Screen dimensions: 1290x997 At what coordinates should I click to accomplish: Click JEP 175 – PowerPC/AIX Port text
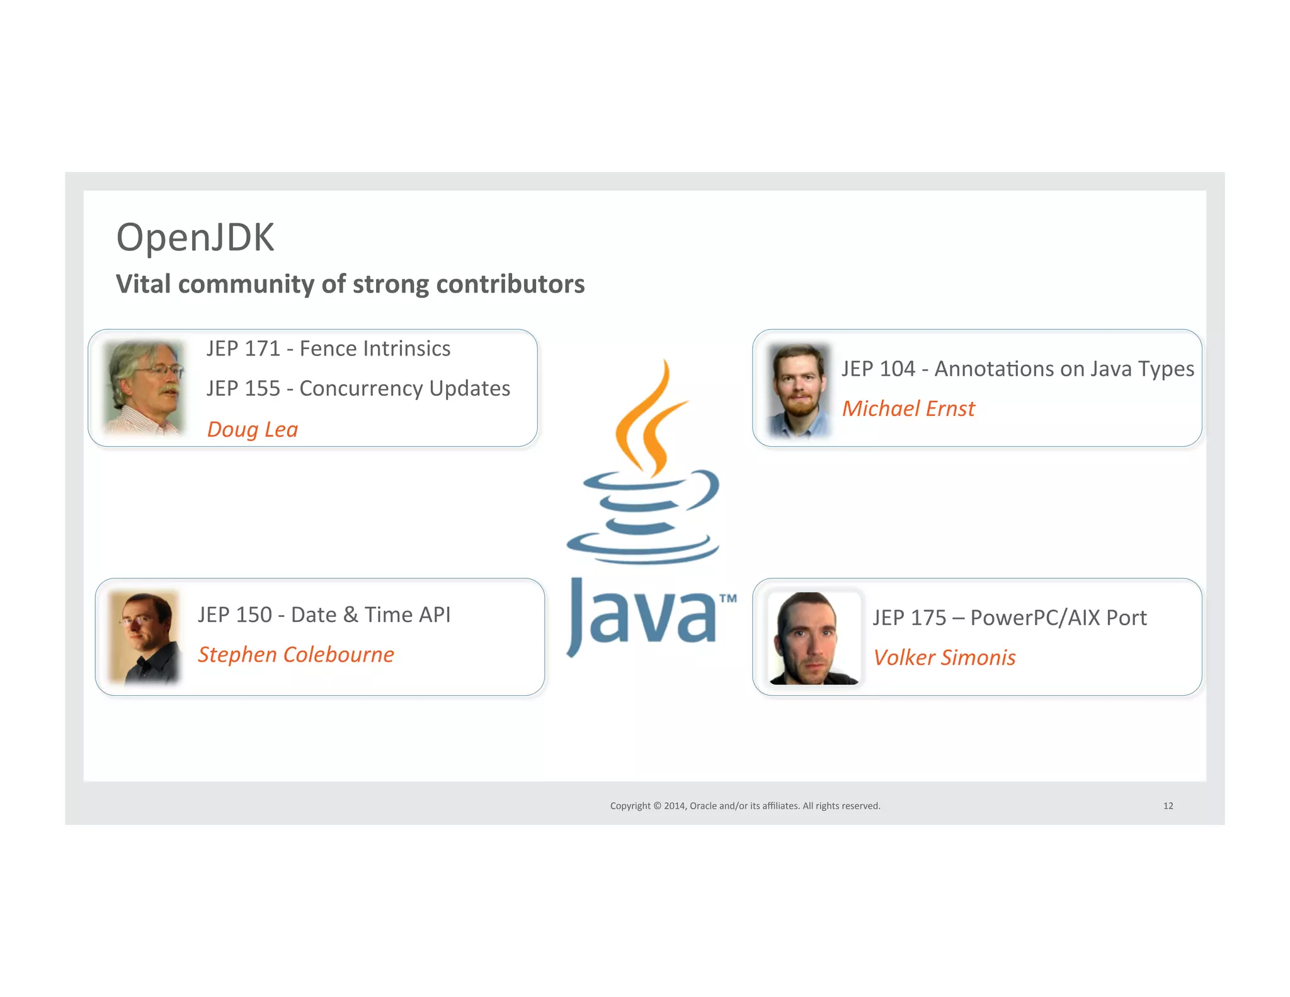(1009, 618)
